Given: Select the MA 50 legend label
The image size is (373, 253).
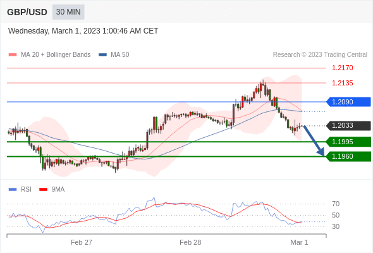Looking at the screenshot, I should pyautogui.click(x=120, y=55).
